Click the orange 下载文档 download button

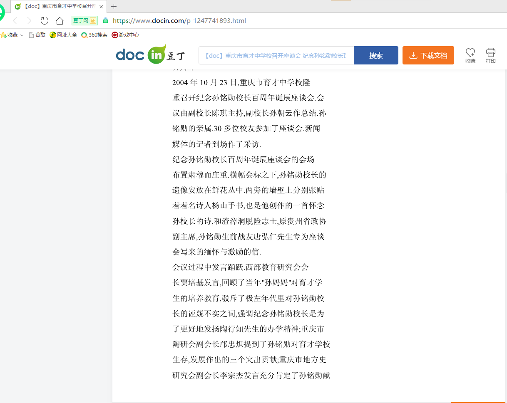pyautogui.click(x=428, y=55)
